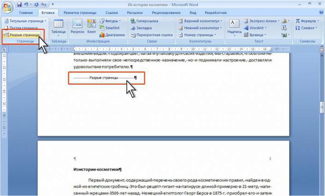Expand the Формула equation gallery
This screenshot has width=325, height=196.
point(307,21)
